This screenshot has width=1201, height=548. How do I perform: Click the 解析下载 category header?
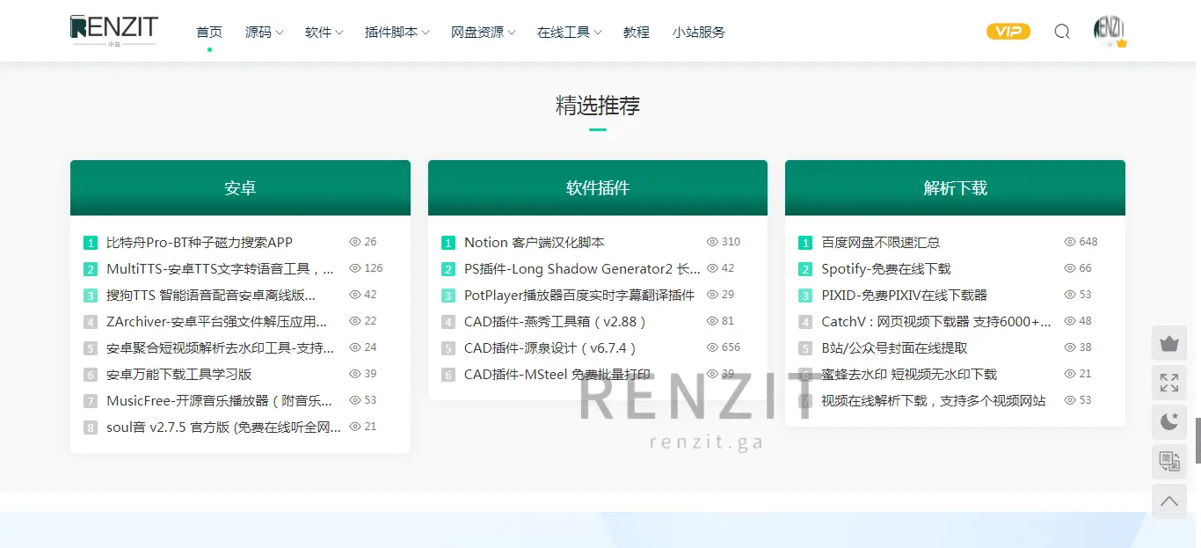coord(955,187)
